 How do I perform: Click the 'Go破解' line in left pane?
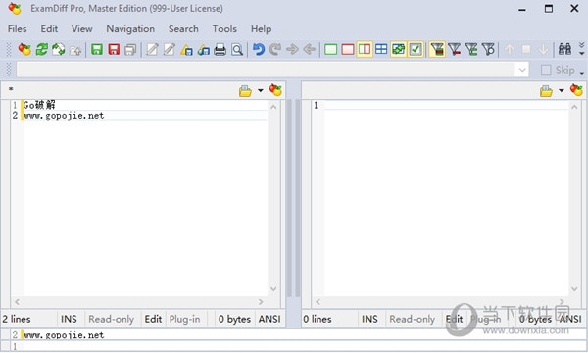point(39,105)
